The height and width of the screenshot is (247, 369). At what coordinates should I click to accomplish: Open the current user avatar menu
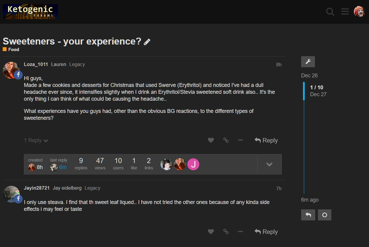pos(359,12)
